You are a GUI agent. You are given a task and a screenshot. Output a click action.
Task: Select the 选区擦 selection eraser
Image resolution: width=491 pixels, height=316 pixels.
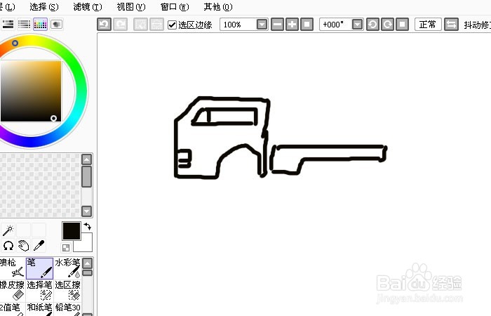tap(67, 290)
